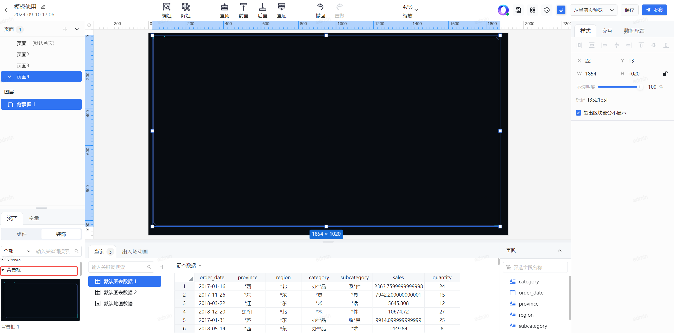Click 从当前页预览 preview button
Image resolution: width=674 pixels, height=333 pixels.
coord(588,10)
